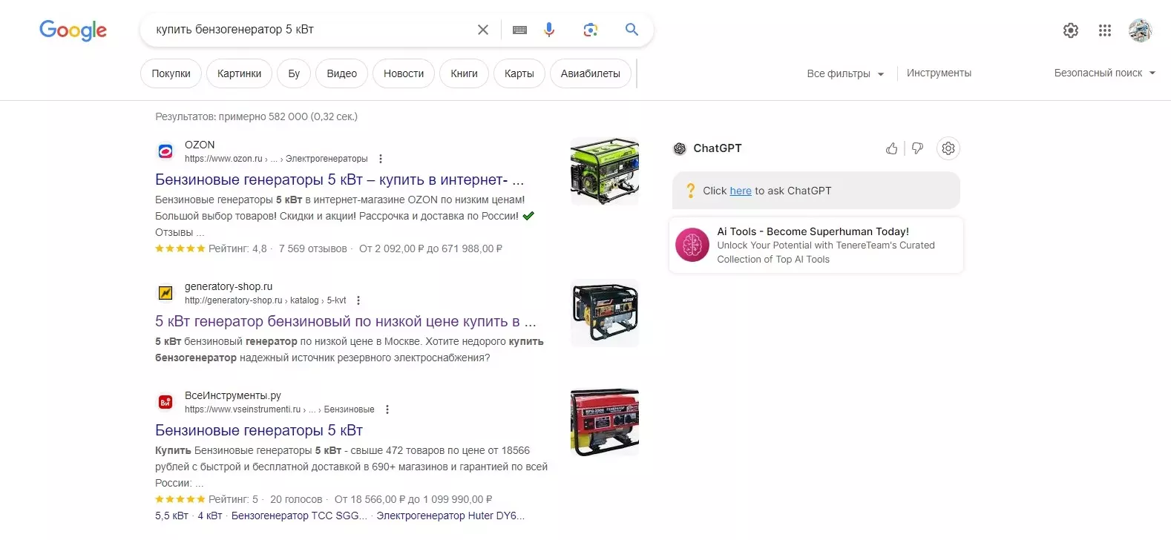Screen dimensions: 1171x540
Task: Click generatory-shop.ru favicon
Action: point(165,293)
